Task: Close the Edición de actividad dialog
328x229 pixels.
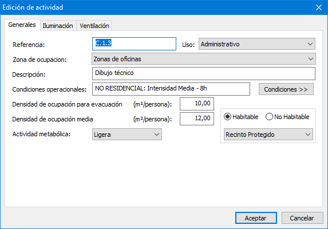Action: [319, 7]
